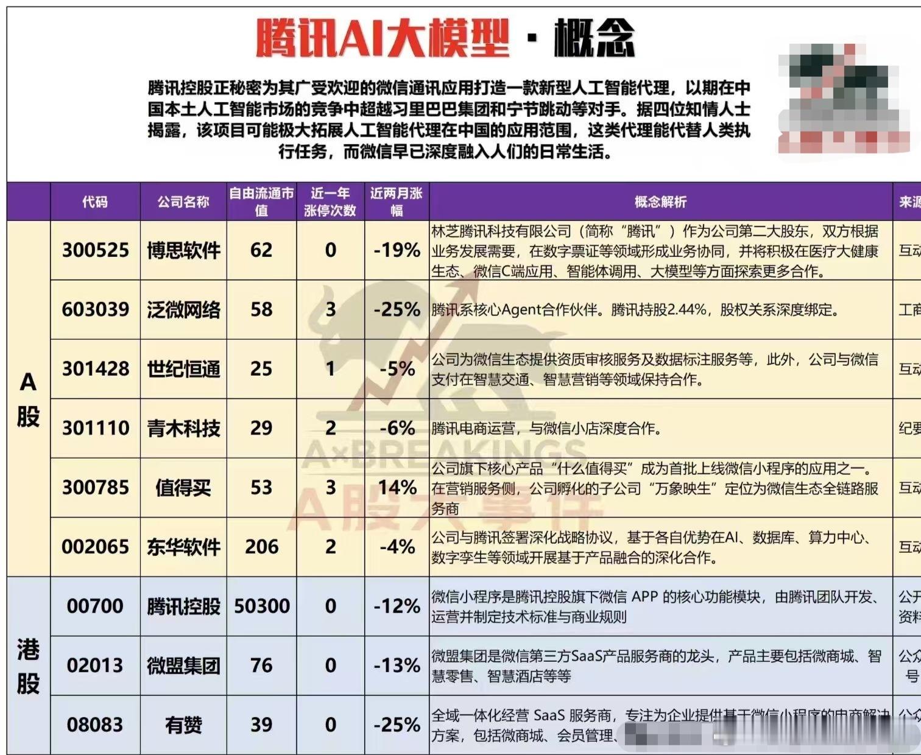This screenshot has width=921, height=755.
Task: Select Hong Kong code 08083
Action: (95, 725)
